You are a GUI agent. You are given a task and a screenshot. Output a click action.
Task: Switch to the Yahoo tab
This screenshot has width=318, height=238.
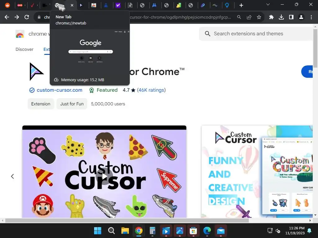click(x=118, y=5)
